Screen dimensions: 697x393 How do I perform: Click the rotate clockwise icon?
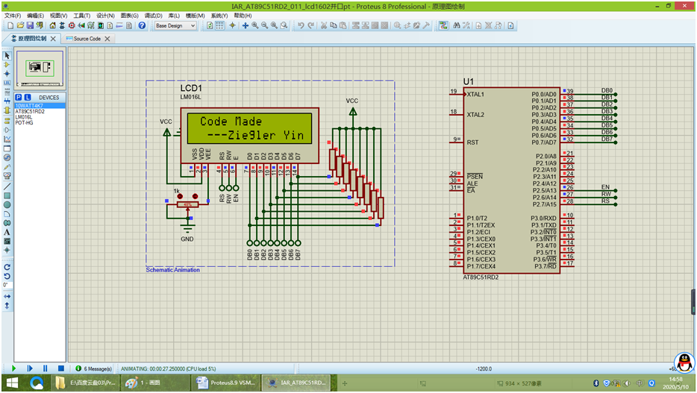[x=7, y=267]
